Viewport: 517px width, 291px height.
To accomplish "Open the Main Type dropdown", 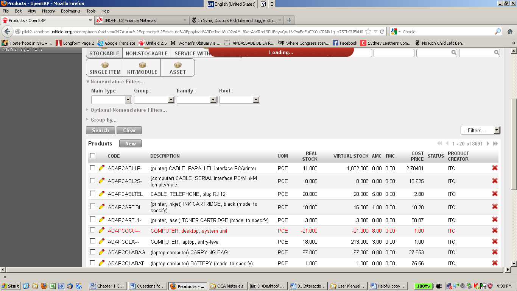I will (111, 100).
